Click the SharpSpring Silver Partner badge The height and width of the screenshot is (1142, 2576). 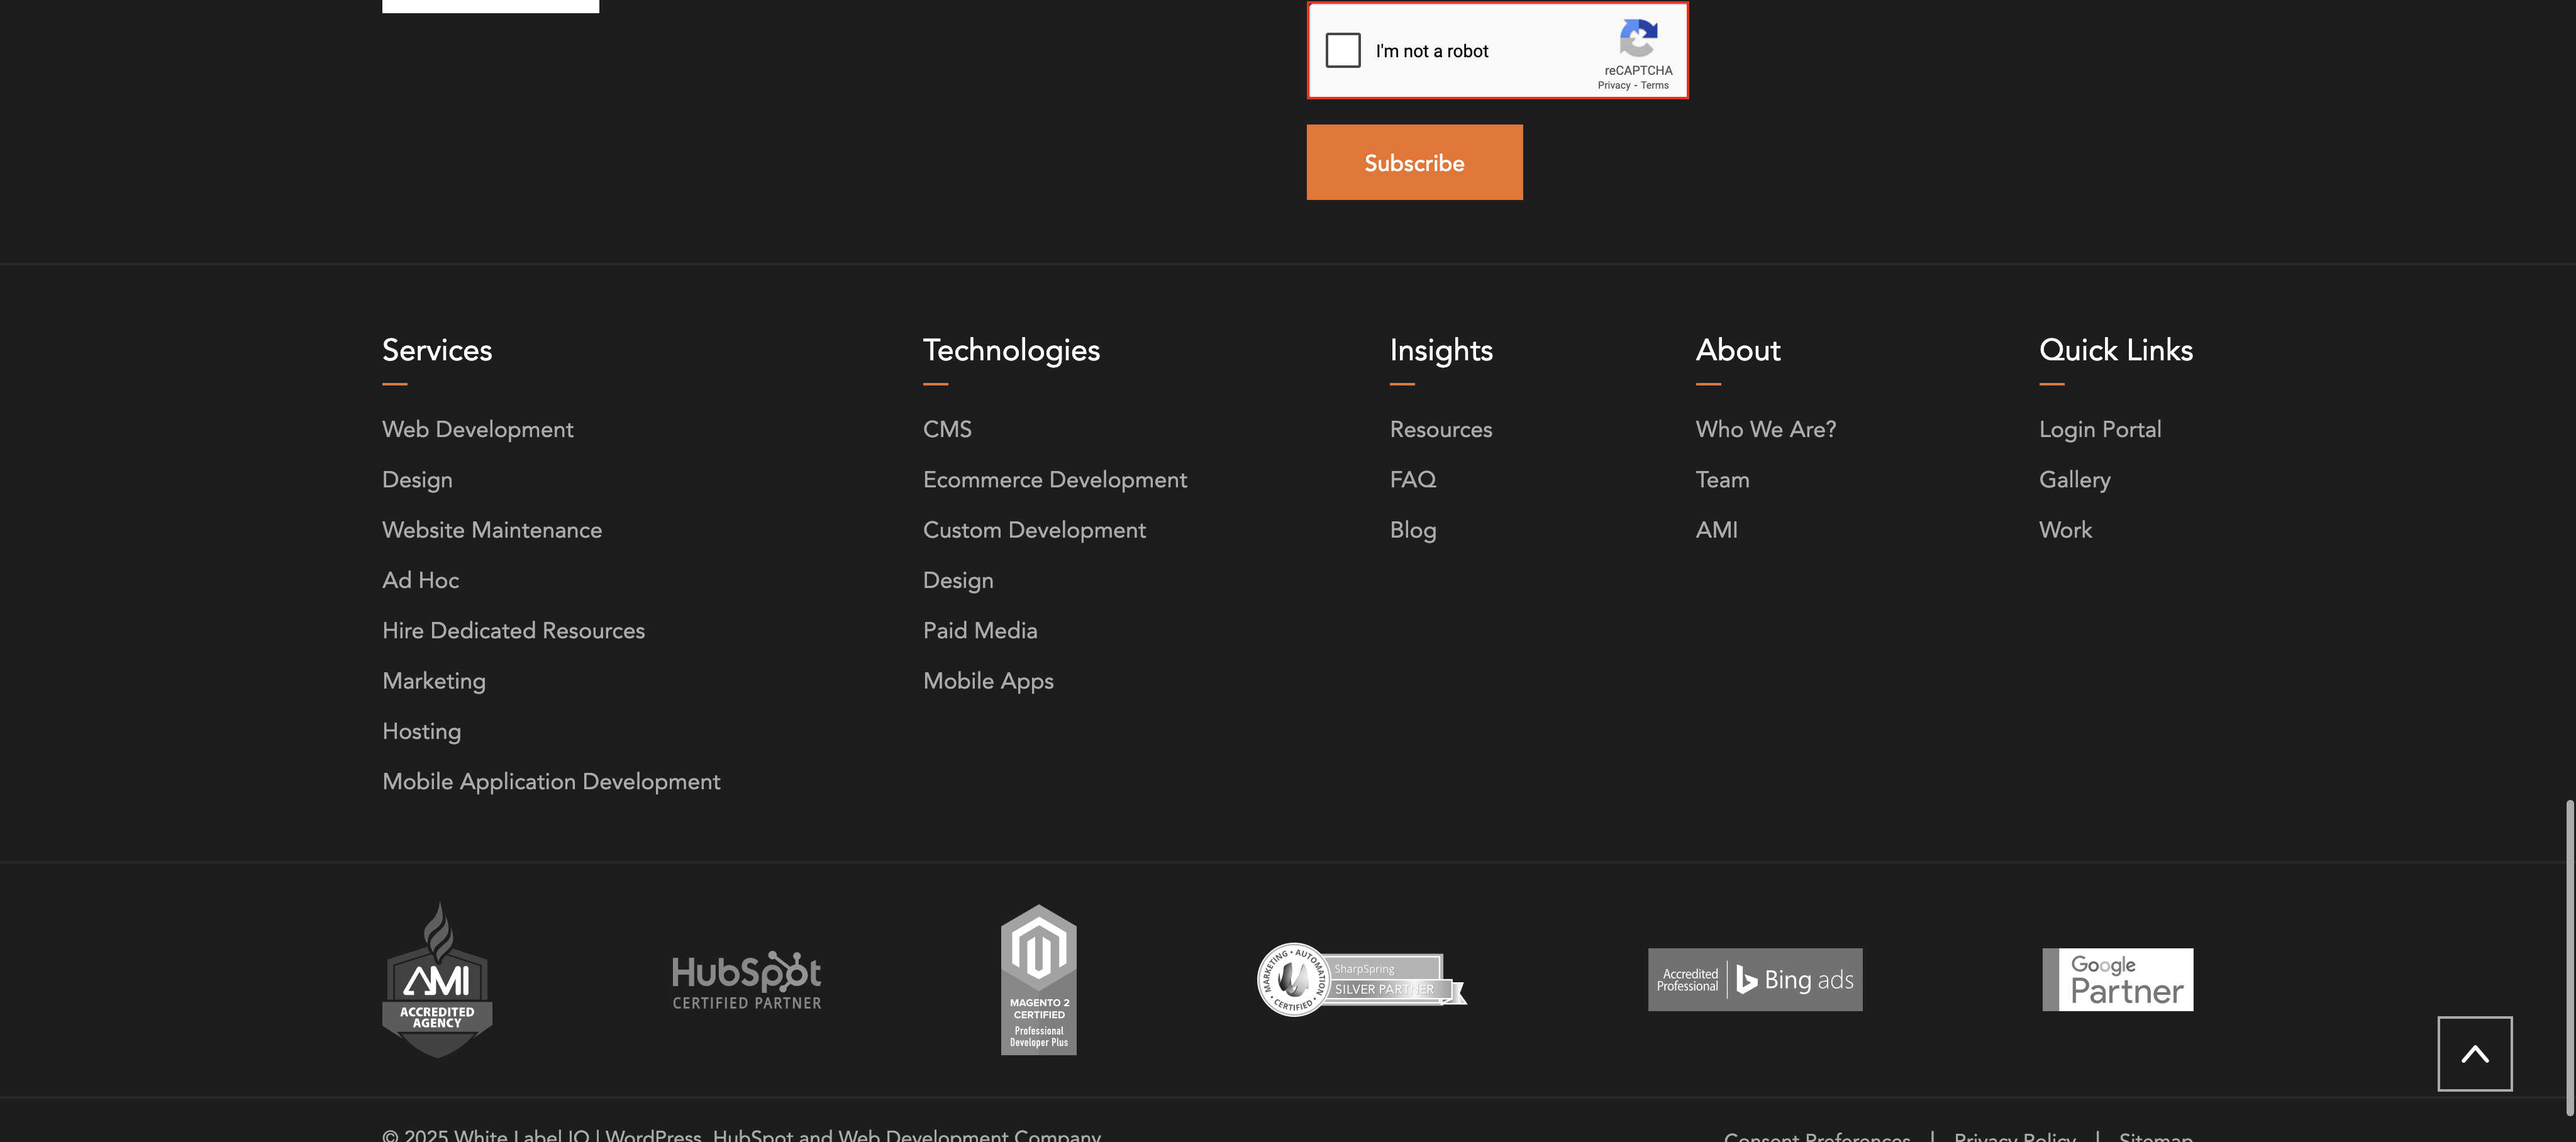click(x=1360, y=978)
